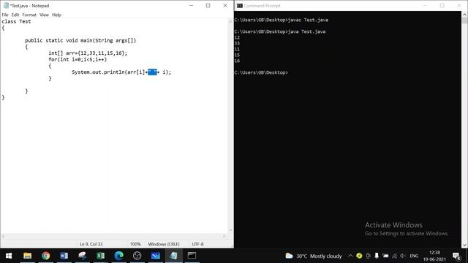Close the Notepad window
Image resolution: width=468 pixels, height=263 pixels.
[225, 5]
